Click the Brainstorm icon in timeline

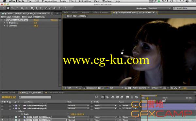click(x=127, y=97)
